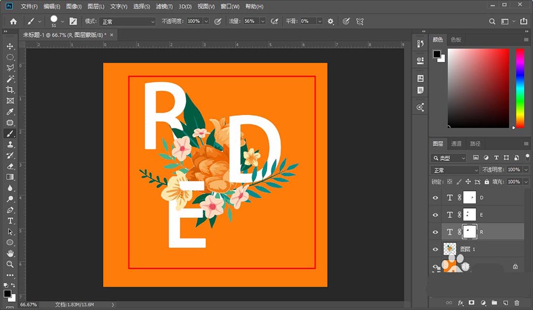Viewport: 533px width, 310px height.
Task: Switch to the 色板 tab
Action: click(x=456, y=40)
